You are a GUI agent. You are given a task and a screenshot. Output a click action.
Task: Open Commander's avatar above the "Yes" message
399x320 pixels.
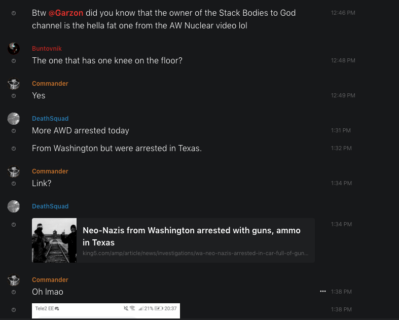14,84
